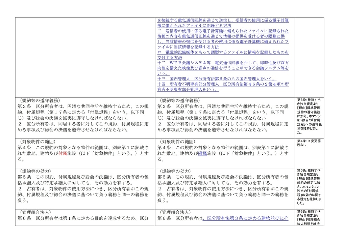Click 第3条 label in the middle column
This screenshot has width=346, height=244.
[x=164, y=106]
